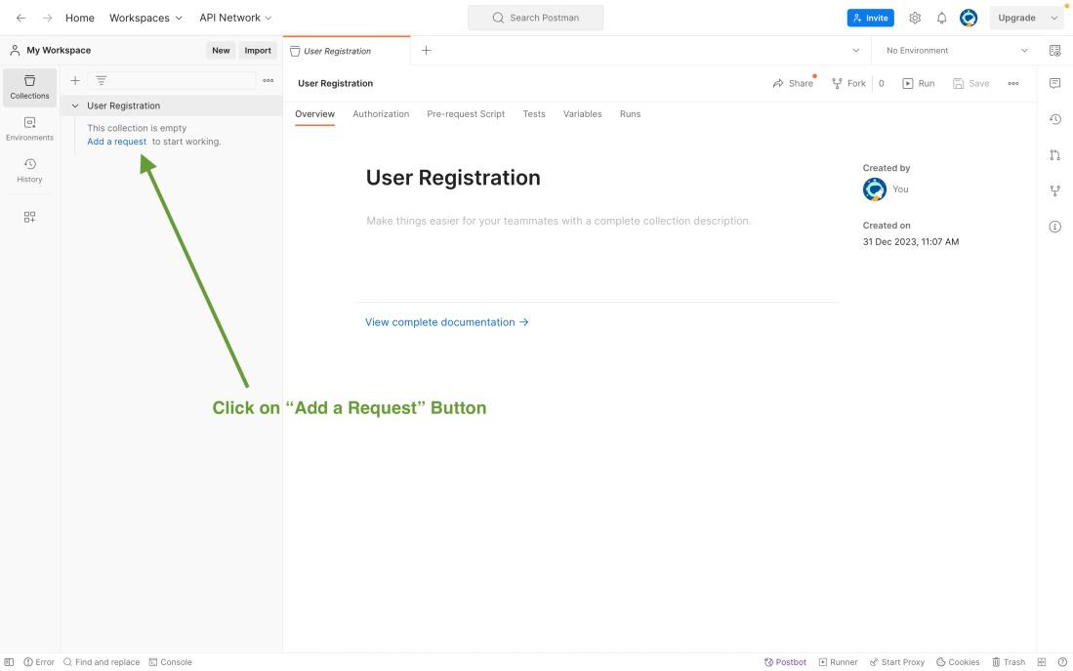Click the Import button
The image size is (1073, 671).
click(258, 51)
